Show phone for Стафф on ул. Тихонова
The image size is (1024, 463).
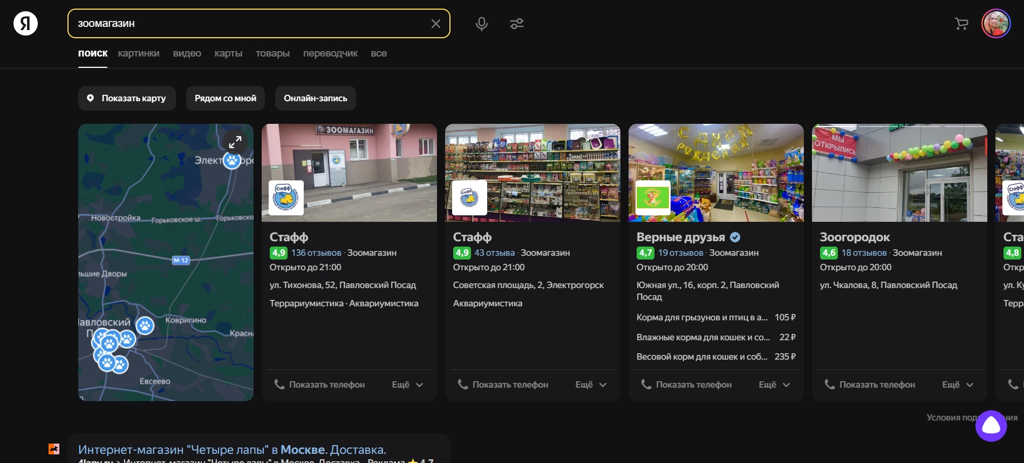(320, 384)
